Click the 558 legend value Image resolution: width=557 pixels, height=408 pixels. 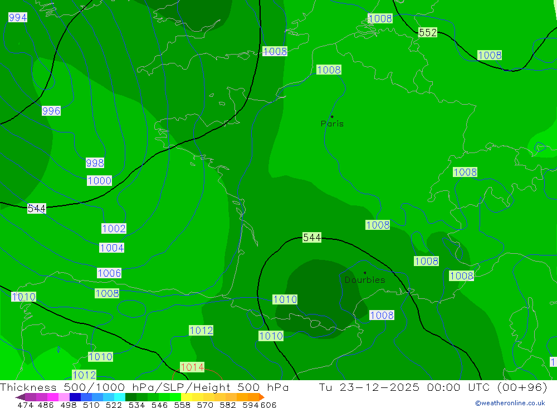pyautogui.click(x=182, y=405)
